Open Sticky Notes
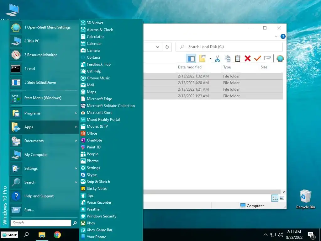Viewport: 321px width, 241px height. (x=111, y=189)
